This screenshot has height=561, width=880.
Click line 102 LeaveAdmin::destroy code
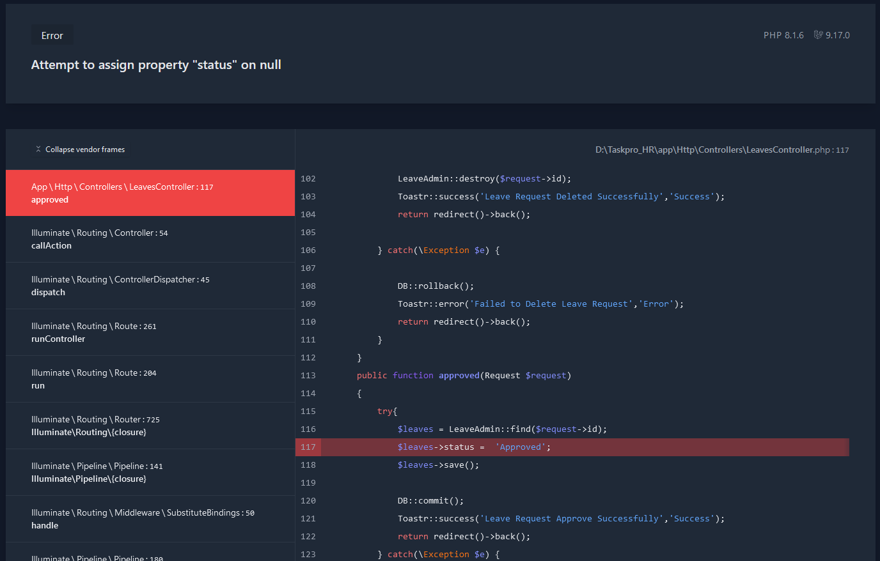point(484,179)
